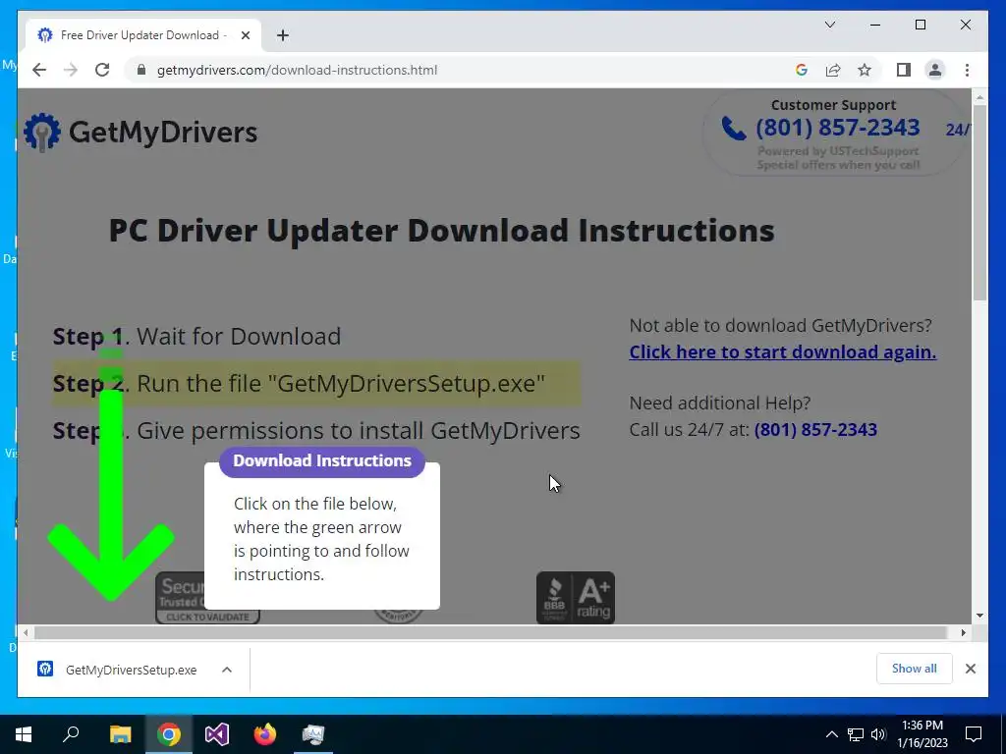Call the (801) 857-2343 header support number
Image resolution: width=1006 pixels, height=754 pixels.
pos(838,128)
